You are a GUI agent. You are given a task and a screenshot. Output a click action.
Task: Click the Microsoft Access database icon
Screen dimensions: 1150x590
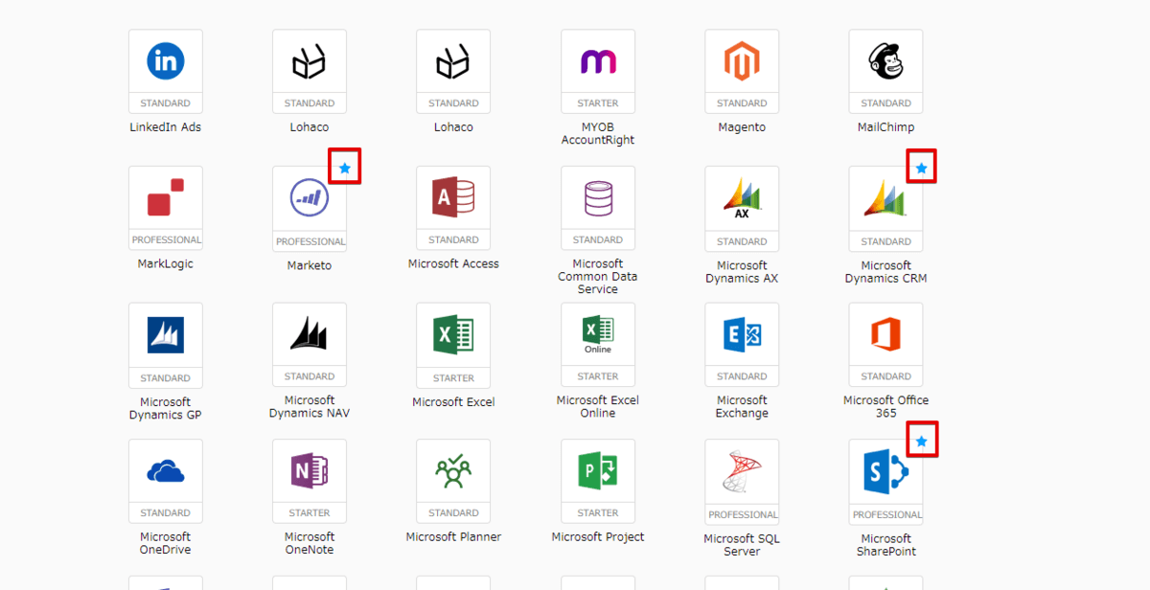pyautogui.click(x=453, y=197)
